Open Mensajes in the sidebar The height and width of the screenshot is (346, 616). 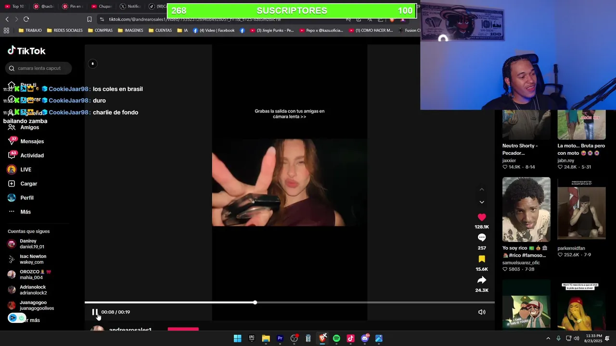coord(26,141)
